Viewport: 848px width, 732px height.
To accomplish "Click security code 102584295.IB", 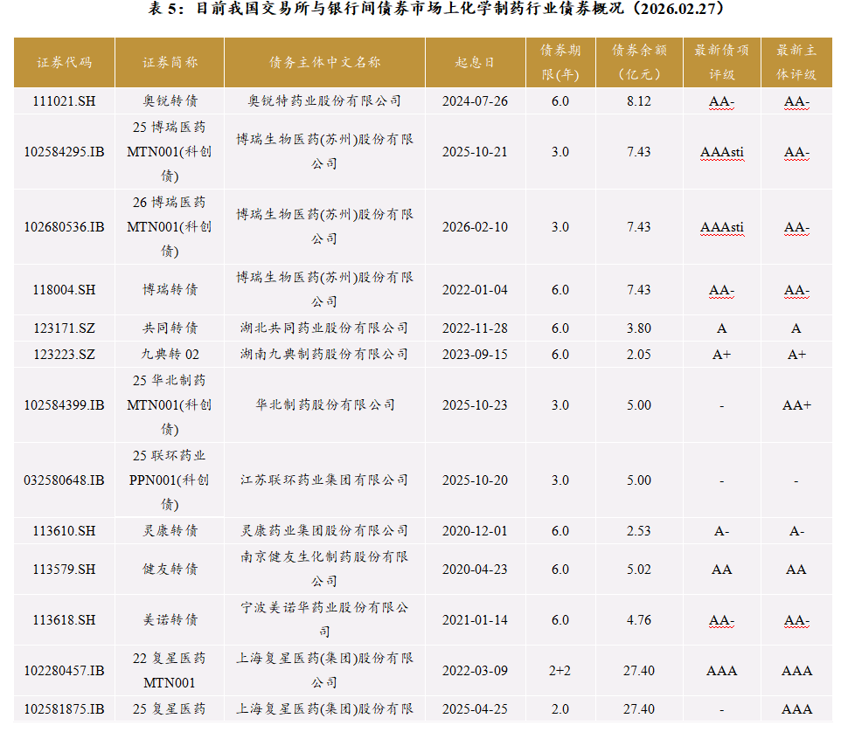I will tap(65, 152).
